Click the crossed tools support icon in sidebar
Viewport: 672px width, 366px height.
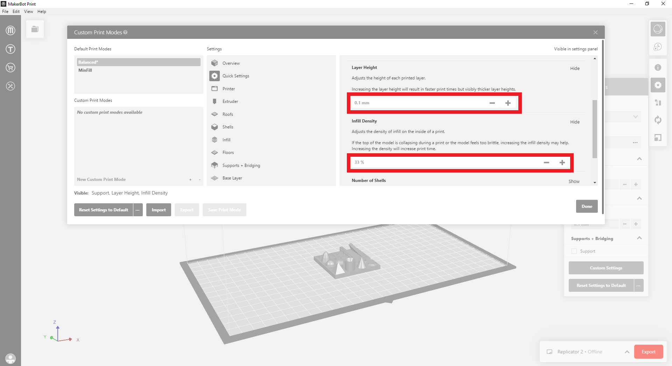coord(10,86)
